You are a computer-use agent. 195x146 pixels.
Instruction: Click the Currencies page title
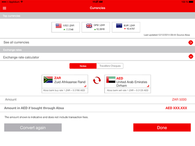click(x=97, y=8)
